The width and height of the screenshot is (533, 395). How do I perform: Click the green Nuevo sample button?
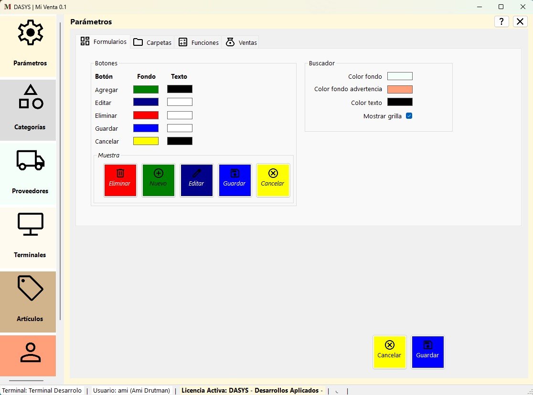(159, 180)
